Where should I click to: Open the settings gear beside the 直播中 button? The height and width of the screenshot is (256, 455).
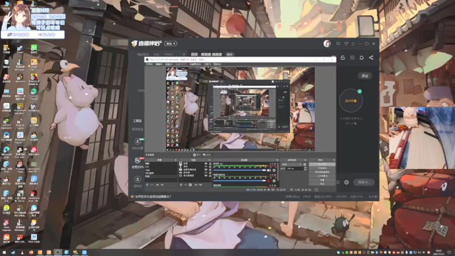(x=346, y=182)
